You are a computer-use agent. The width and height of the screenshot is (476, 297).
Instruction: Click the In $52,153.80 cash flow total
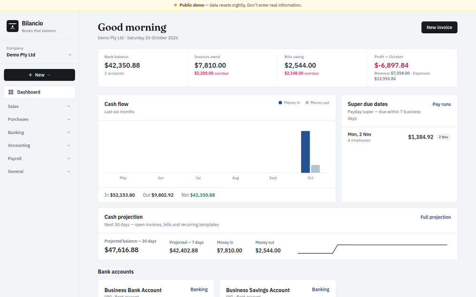coord(119,195)
